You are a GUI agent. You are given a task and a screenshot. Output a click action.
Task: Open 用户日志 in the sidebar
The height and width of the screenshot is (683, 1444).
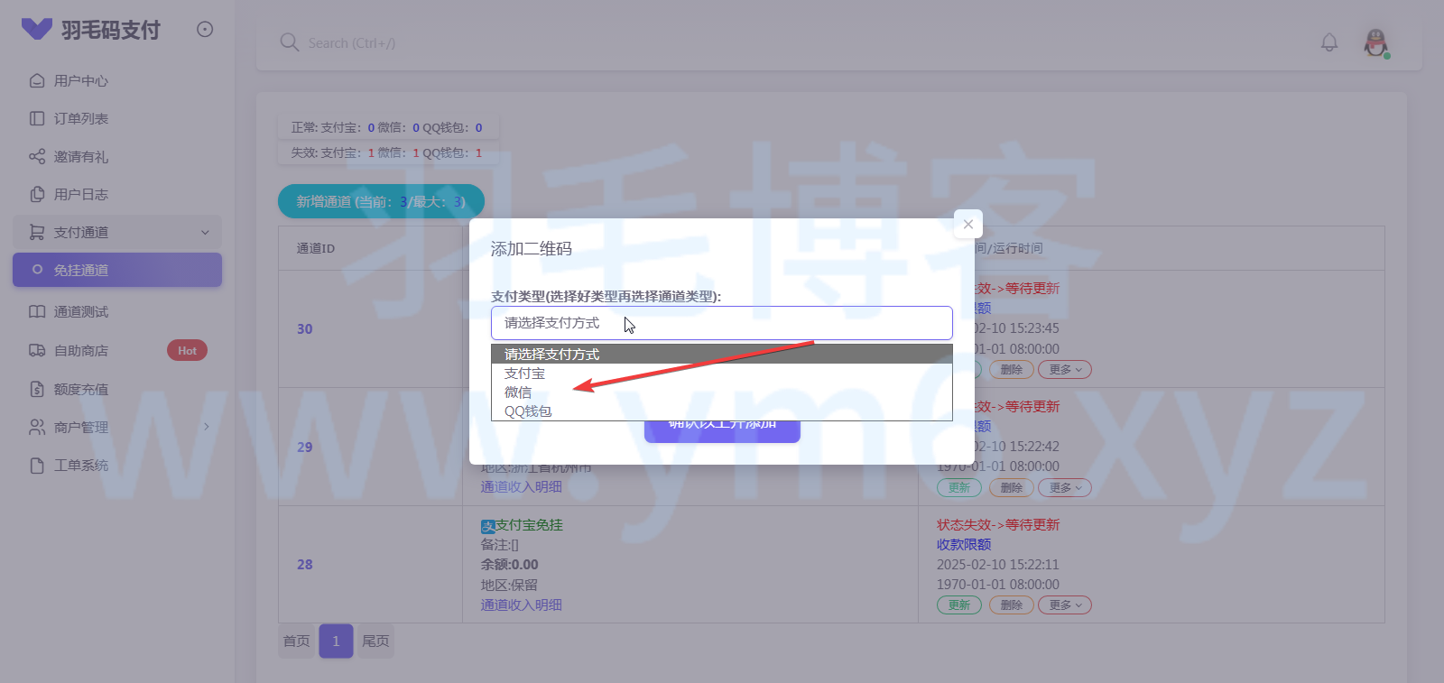click(117, 194)
